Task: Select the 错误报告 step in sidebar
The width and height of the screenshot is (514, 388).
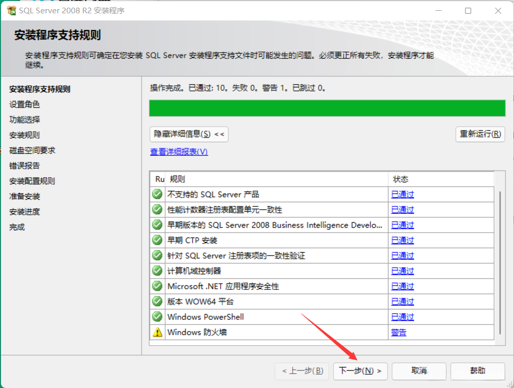Action: click(24, 165)
